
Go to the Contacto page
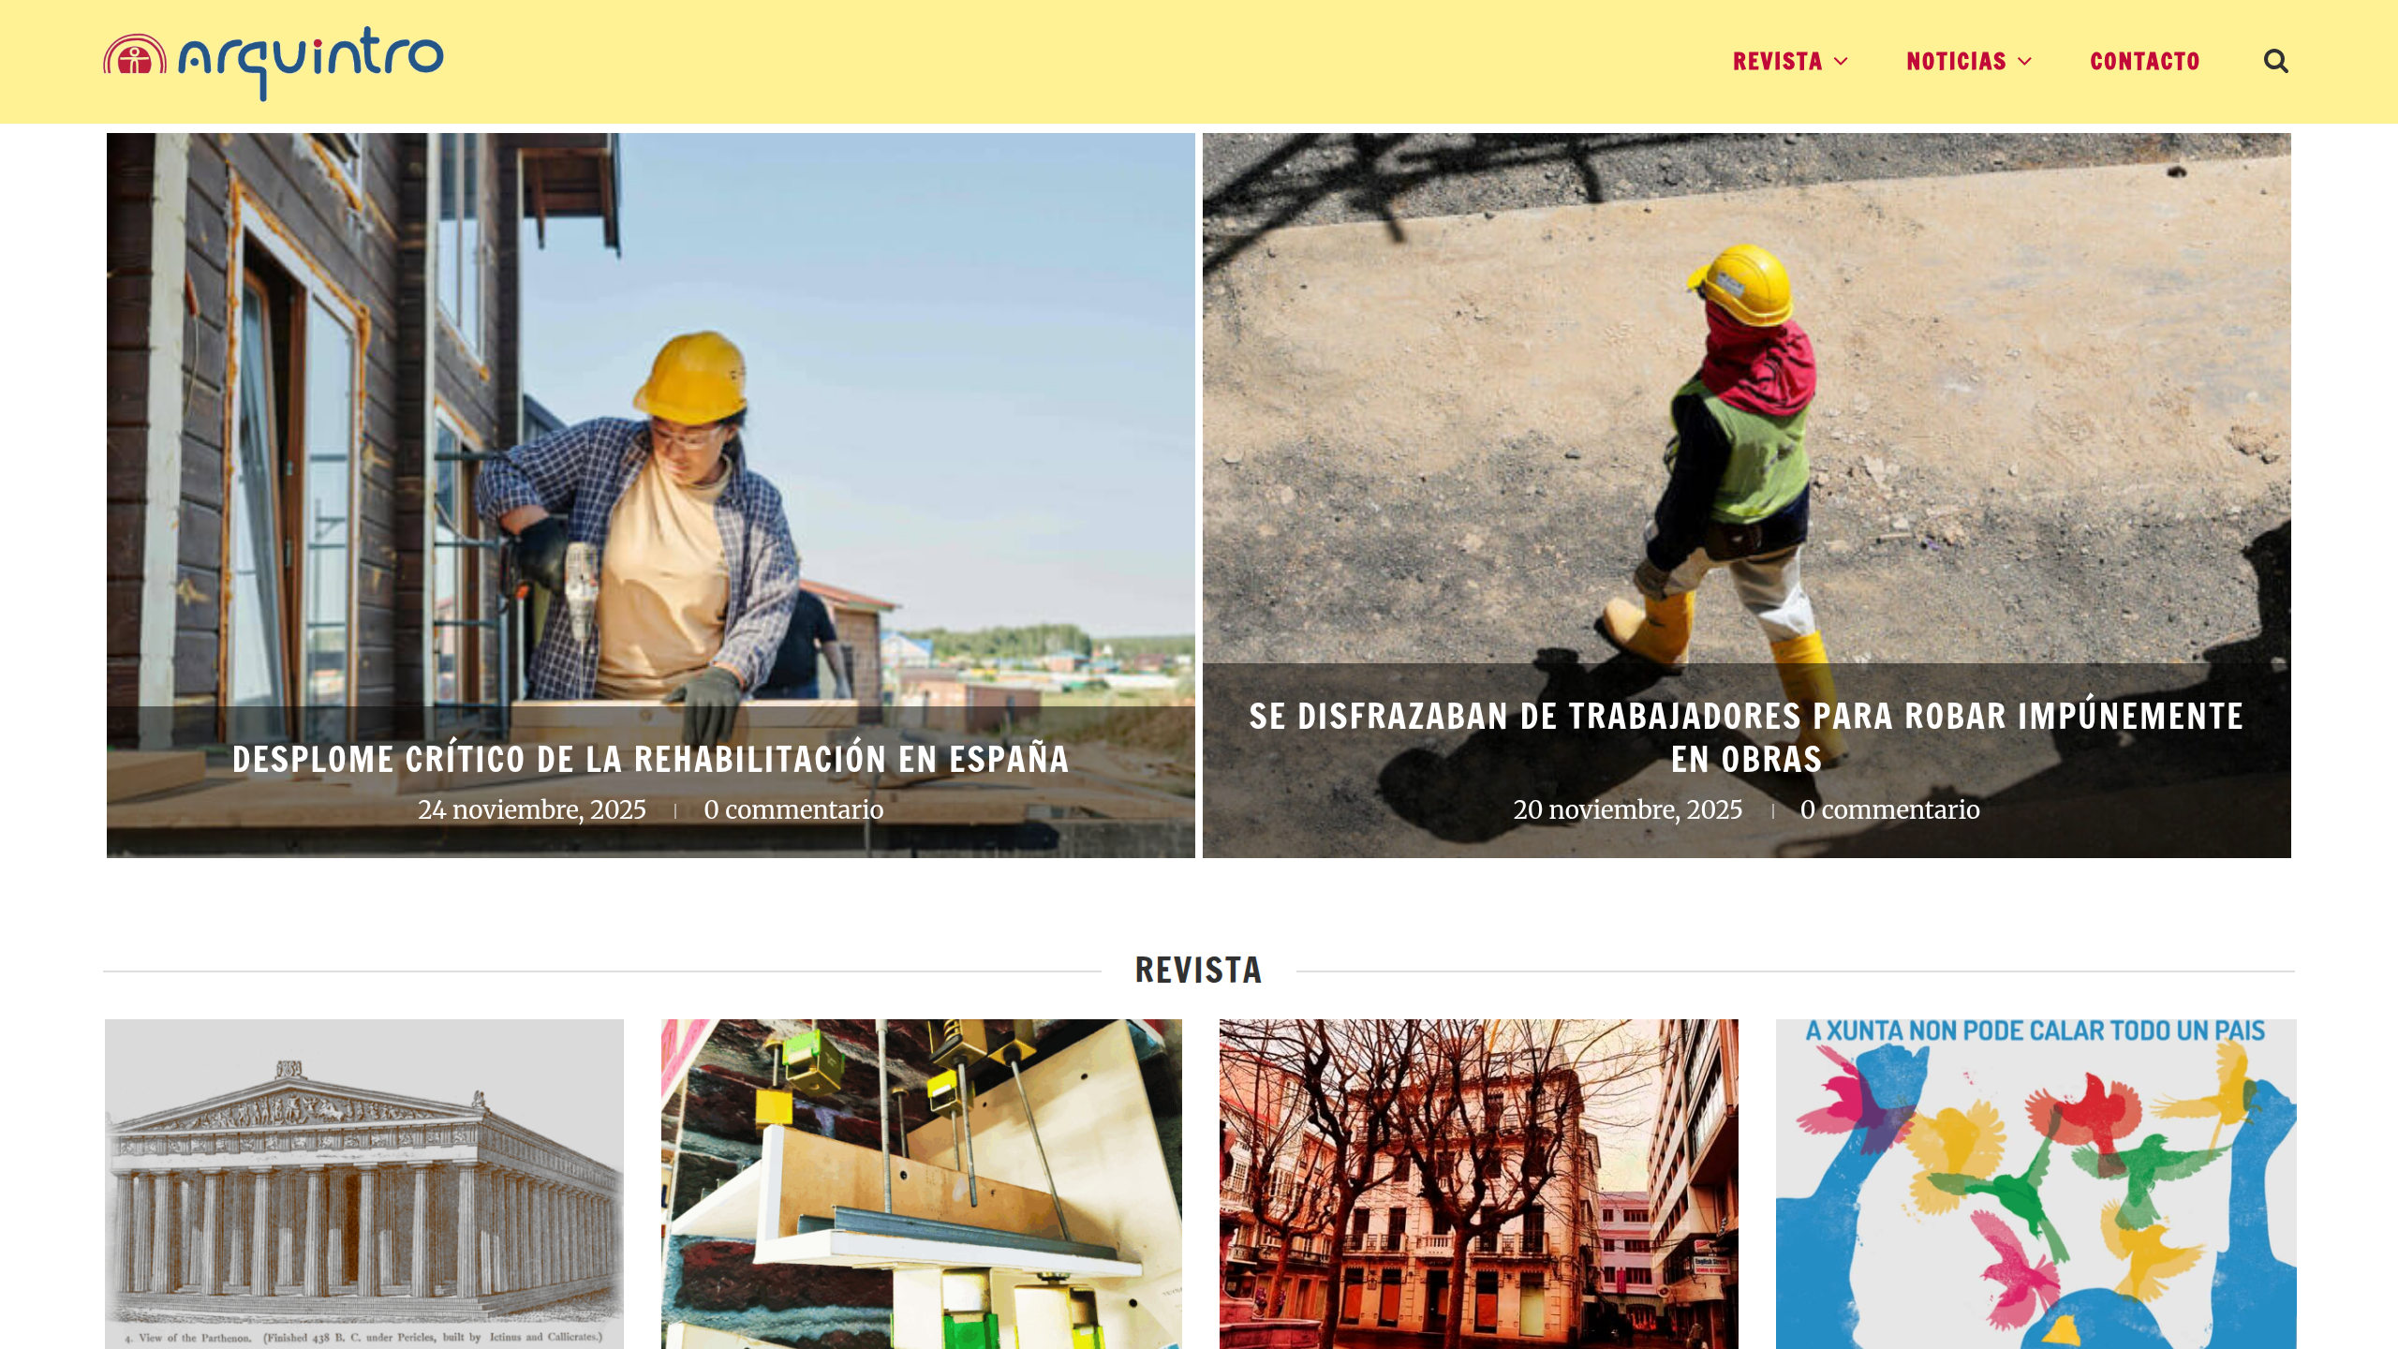click(x=2145, y=62)
